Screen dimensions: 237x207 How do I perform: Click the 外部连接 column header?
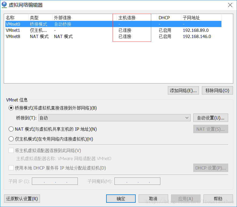point(62,18)
